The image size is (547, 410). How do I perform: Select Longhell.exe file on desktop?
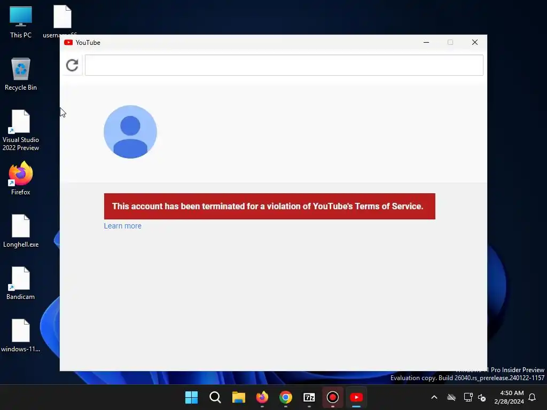coord(21,231)
